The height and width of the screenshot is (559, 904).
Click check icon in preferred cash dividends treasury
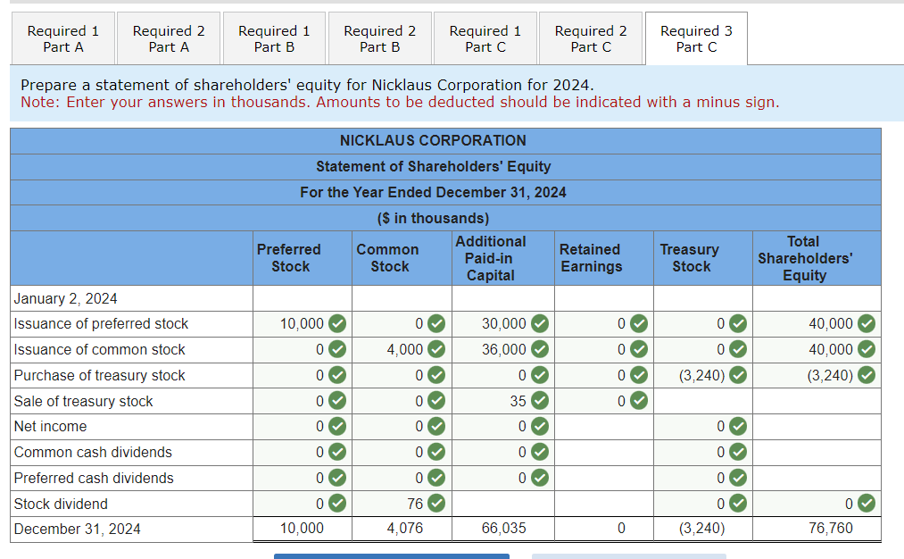738,478
